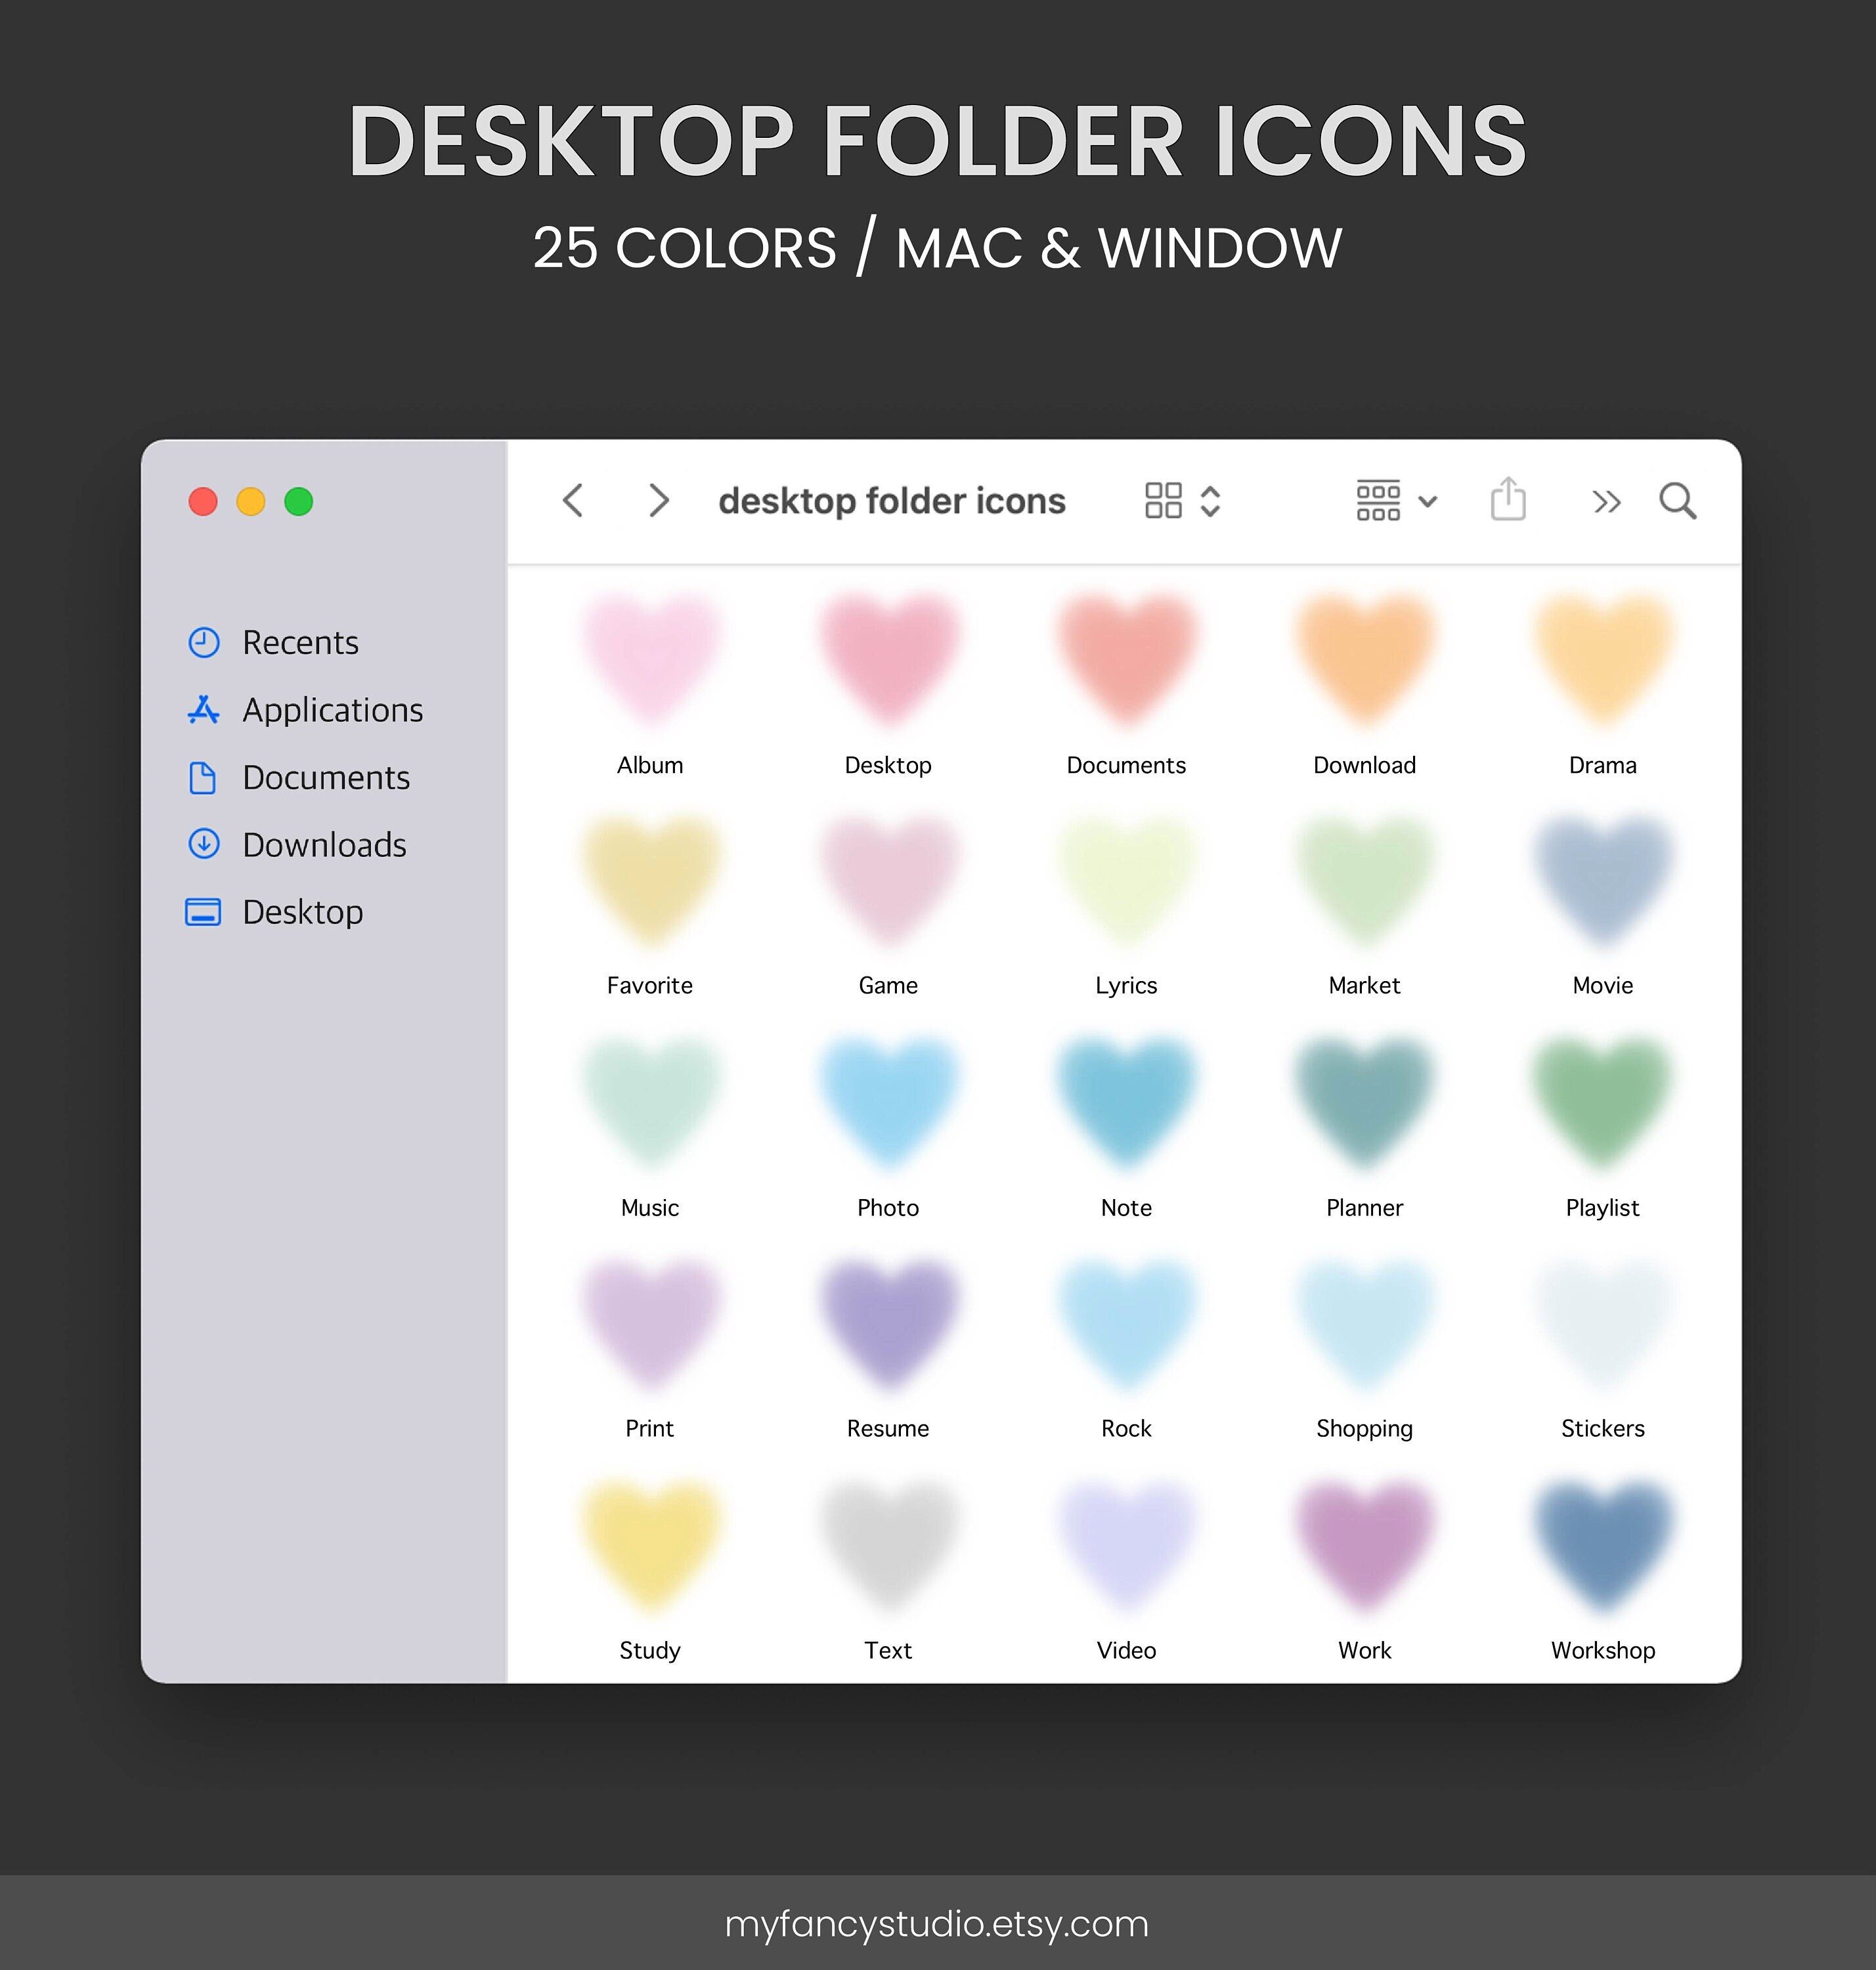Click the Share icon in the toolbar
The width and height of the screenshot is (1876, 1970).
click(x=1509, y=500)
